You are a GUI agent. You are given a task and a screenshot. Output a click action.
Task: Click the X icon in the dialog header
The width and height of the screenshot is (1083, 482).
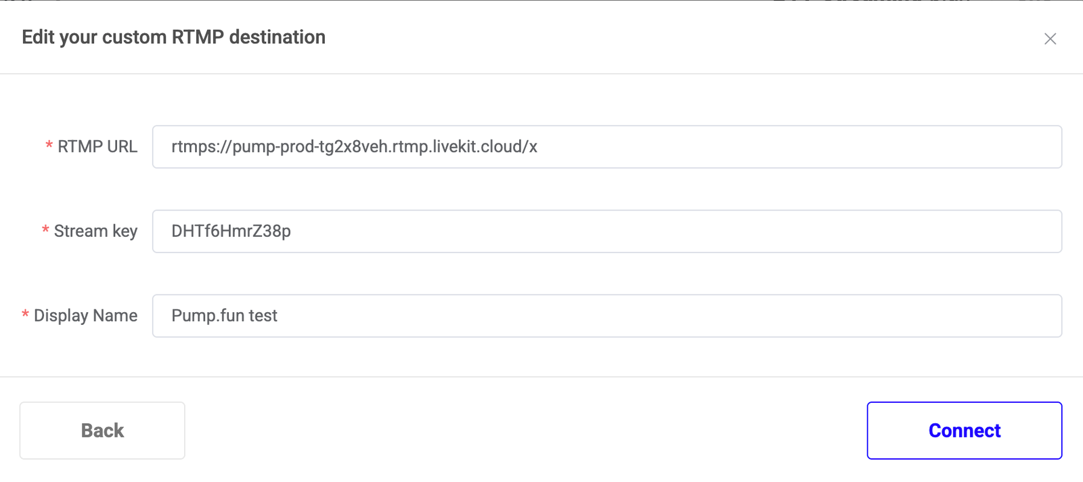point(1050,39)
